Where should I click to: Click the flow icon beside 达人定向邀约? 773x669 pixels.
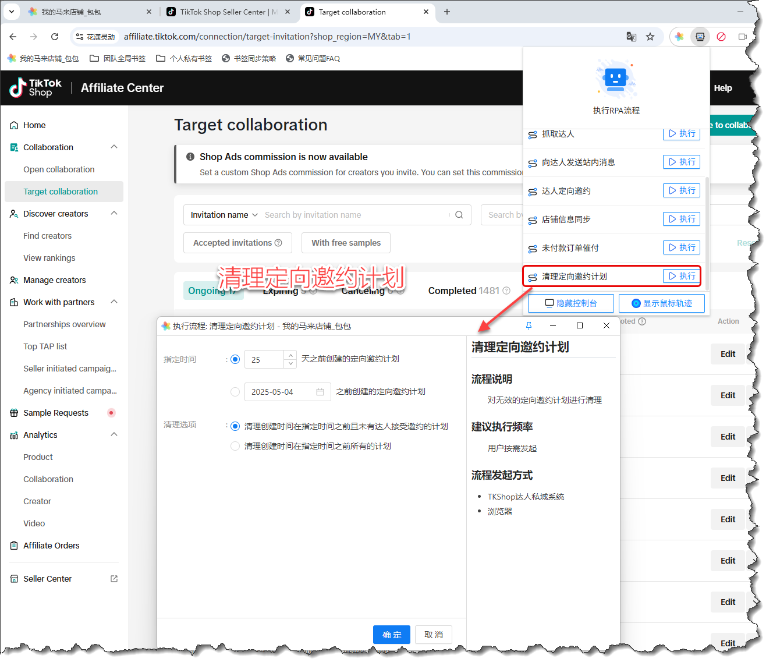point(533,192)
